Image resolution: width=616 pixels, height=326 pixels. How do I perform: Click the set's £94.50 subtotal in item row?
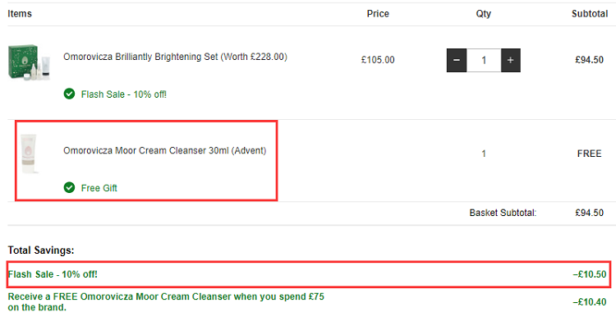(x=589, y=60)
